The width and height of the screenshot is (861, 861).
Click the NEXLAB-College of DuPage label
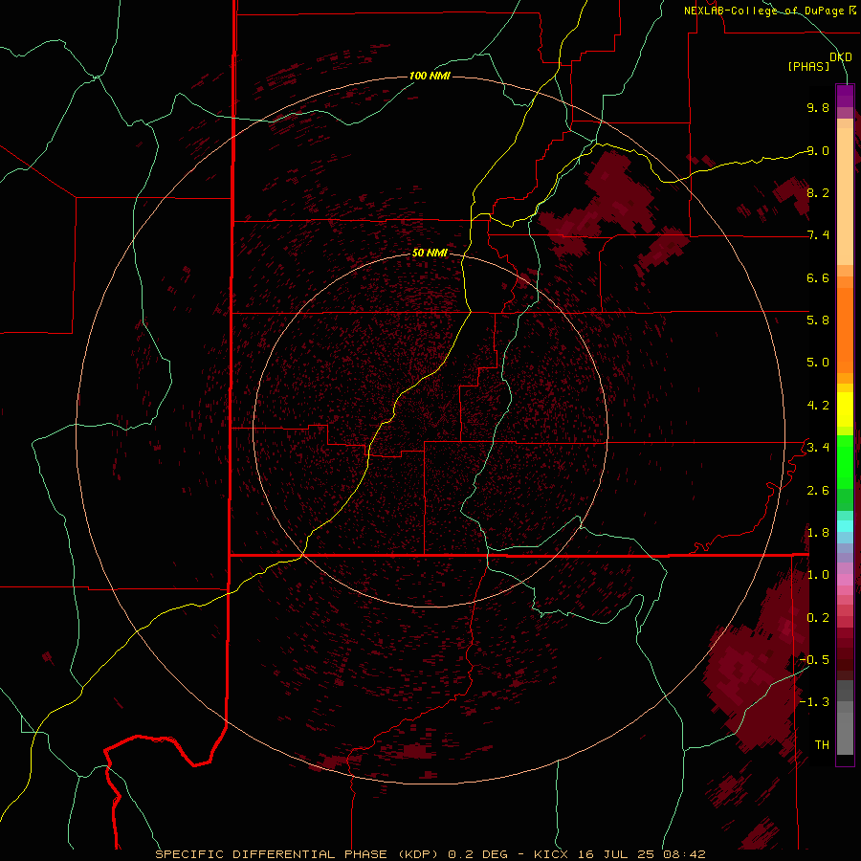coord(764,11)
